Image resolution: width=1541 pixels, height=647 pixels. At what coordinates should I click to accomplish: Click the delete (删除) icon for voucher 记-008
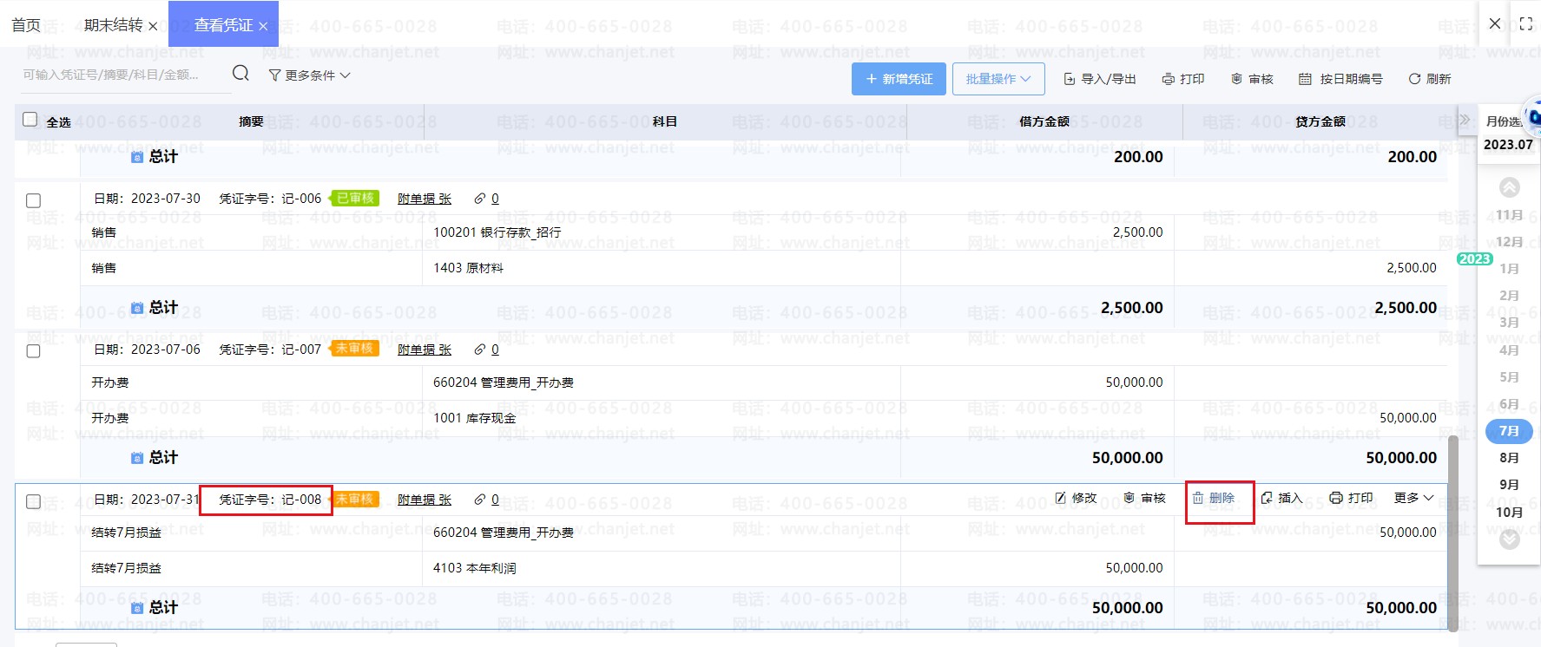1198,498
